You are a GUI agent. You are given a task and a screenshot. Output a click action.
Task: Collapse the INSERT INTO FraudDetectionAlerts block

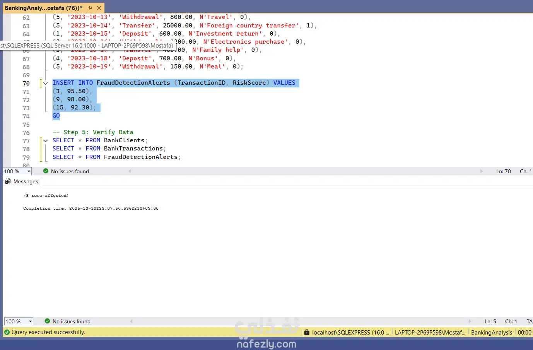45,83
